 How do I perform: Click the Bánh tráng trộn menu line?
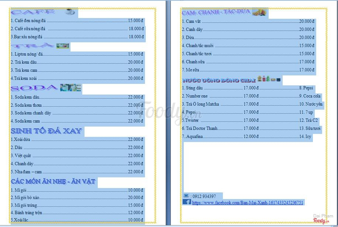pos(77,213)
